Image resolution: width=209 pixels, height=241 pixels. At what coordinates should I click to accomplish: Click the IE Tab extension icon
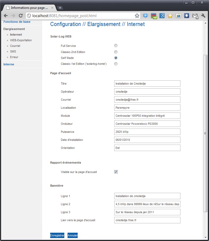(x=178, y=16)
